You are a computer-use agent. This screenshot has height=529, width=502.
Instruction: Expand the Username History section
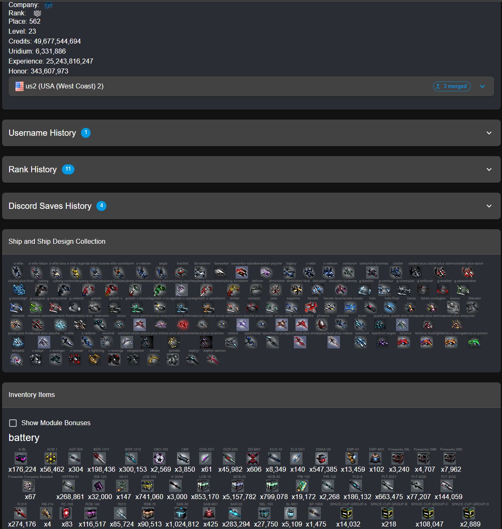click(251, 133)
